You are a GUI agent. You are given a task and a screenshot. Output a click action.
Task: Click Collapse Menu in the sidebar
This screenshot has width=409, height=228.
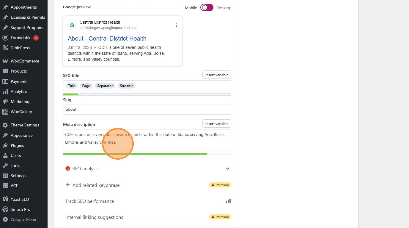[x=24, y=219]
